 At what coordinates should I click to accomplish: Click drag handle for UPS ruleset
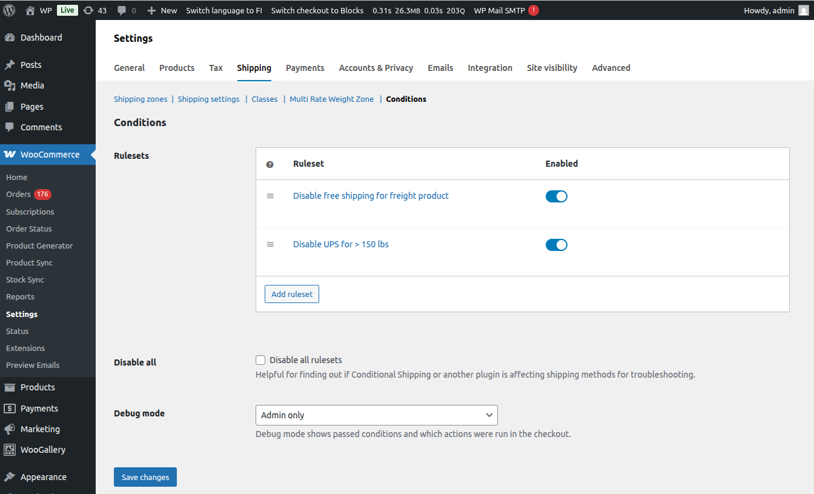[271, 244]
